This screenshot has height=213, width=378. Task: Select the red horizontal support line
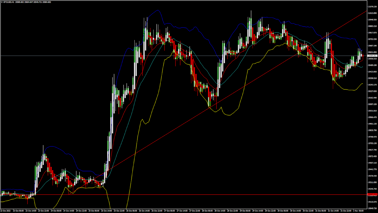(183, 194)
